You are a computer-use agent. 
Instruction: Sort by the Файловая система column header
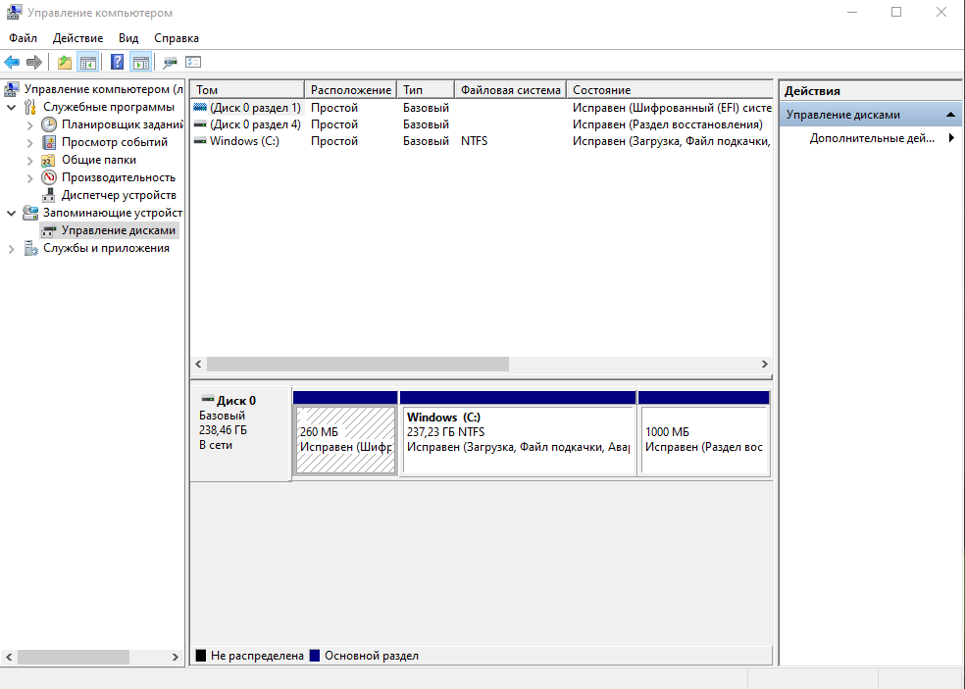click(511, 90)
